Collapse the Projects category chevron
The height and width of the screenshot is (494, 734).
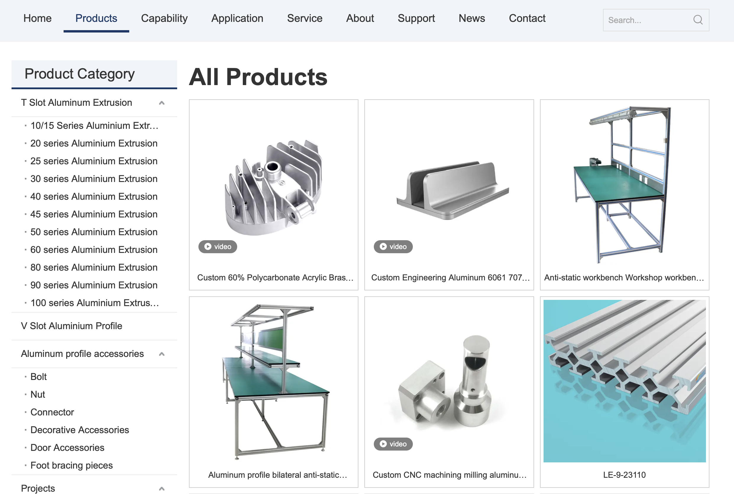tap(162, 489)
